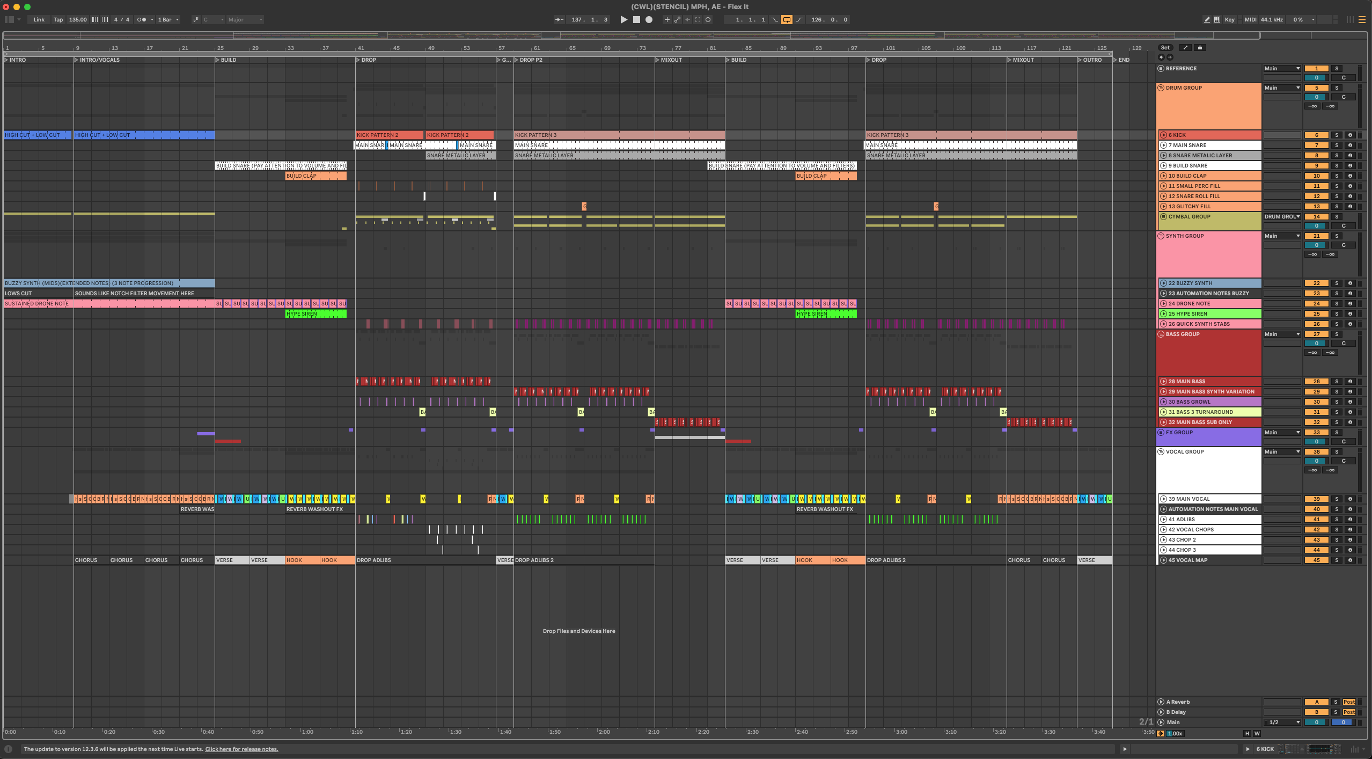1372x759 pixels.
Task: Solo the DRUM GROUP track
Action: (x=1337, y=88)
